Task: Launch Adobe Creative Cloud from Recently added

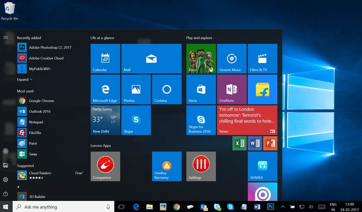Action: pos(50,58)
